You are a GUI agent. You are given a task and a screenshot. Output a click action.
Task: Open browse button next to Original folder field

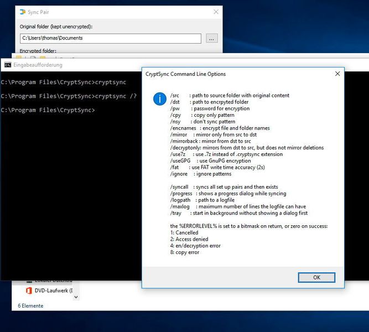(211, 38)
